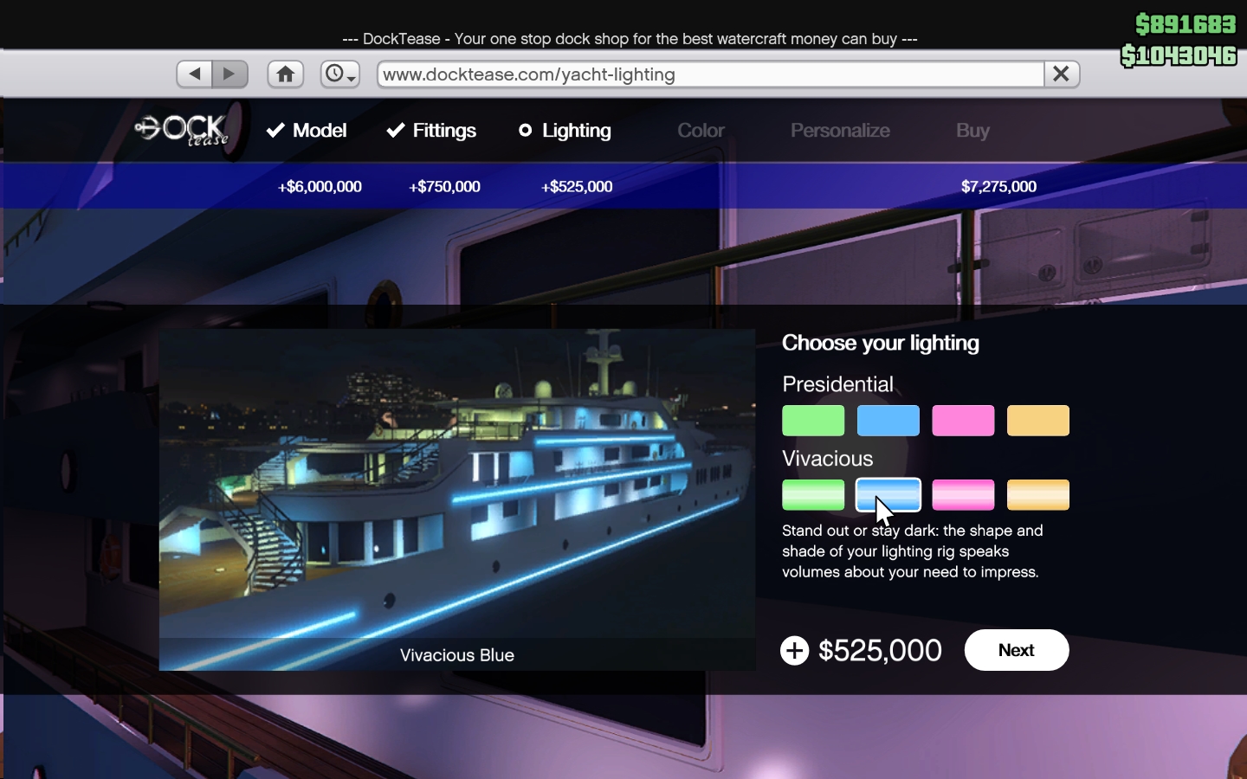Click the $7,275,000 total price
Image resolution: width=1247 pixels, height=779 pixels.
(998, 187)
